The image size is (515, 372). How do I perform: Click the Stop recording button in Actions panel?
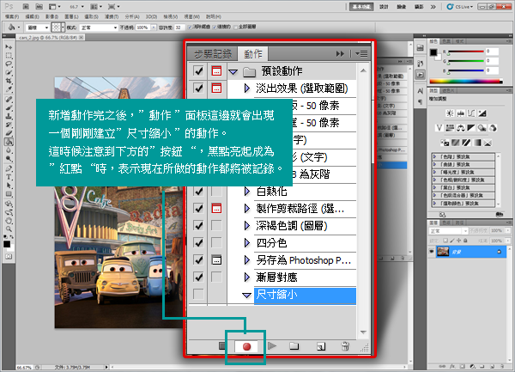point(222,346)
